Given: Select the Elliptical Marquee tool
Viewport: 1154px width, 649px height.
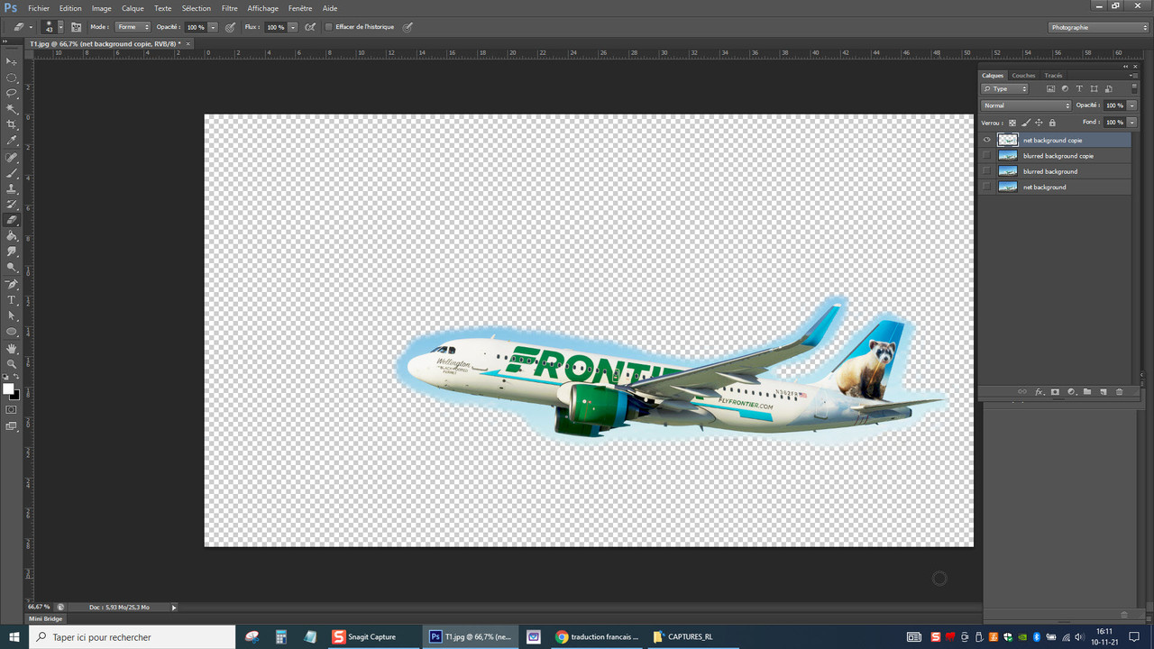Looking at the screenshot, I should (x=12, y=78).
